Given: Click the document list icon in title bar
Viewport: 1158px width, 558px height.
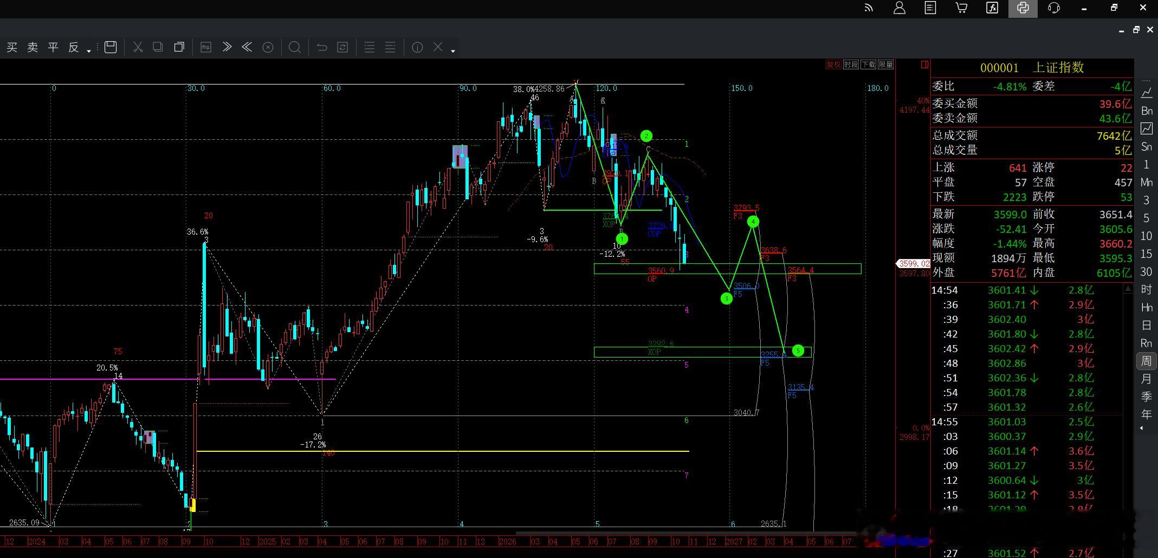Looking at the screenshot, I should pos(930,8).
